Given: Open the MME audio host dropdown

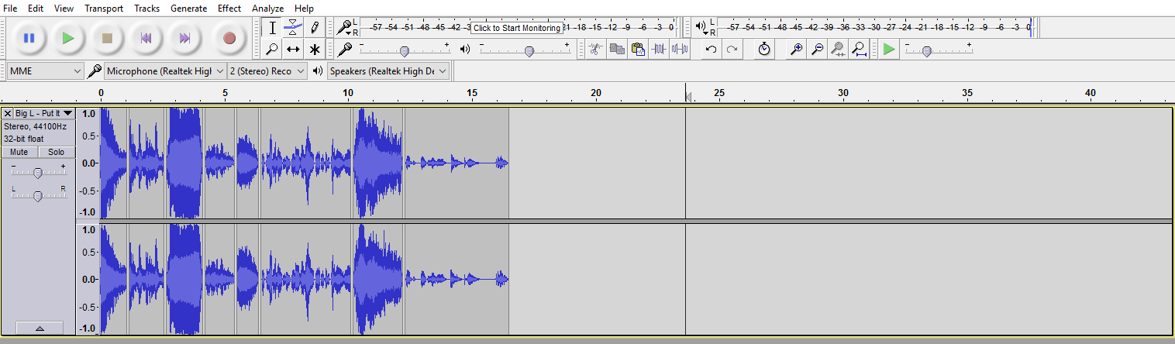Looking at the screenshot, I should point(44,71).
